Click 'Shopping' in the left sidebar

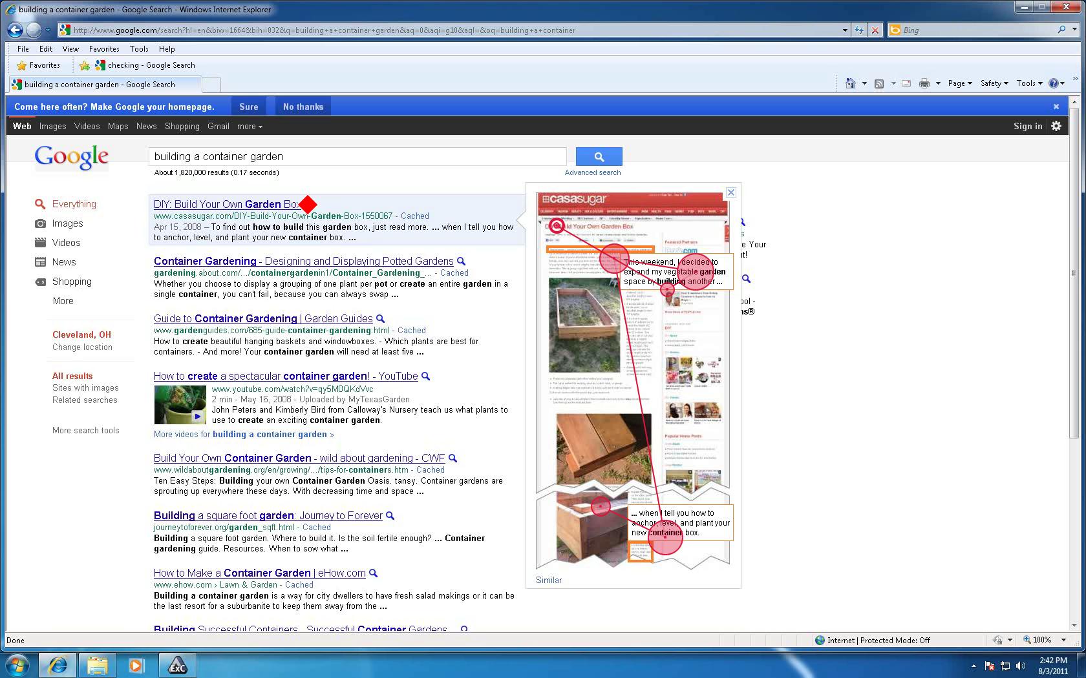click(72, 282)
